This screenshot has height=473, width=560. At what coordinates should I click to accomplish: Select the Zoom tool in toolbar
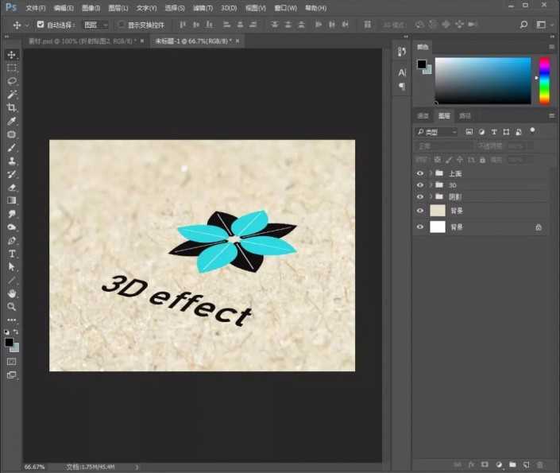[12, 306]
